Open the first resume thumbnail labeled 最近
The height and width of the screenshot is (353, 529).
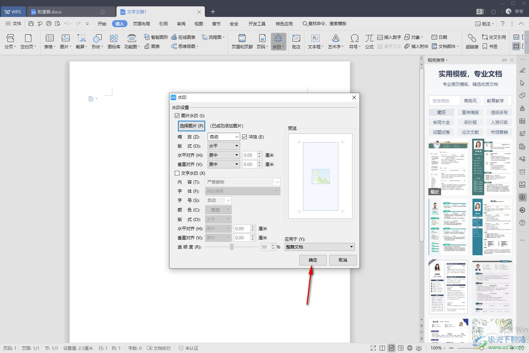pos(448,167)
